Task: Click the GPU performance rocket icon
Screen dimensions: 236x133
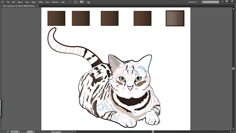Action: point(88,2)
